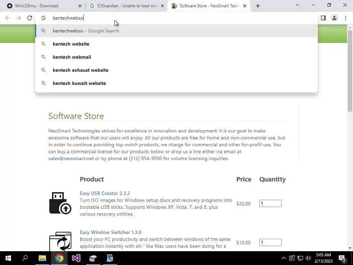This screenshot has height=265, width=353.
Task: Open the taskbar clock showing 5:05 AM
Action: 323,258
